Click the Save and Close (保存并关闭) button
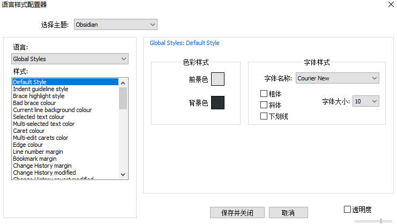Screen dimensions: 397x224 pos(237,213)
